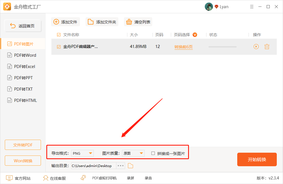The image size is (283, 184).
Task: Switch to PDF转TXT
Action: point(23,89)
